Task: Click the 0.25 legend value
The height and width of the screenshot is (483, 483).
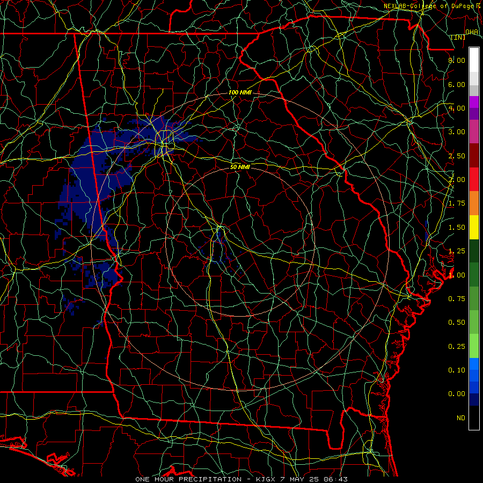Action: tap(457, 347)
